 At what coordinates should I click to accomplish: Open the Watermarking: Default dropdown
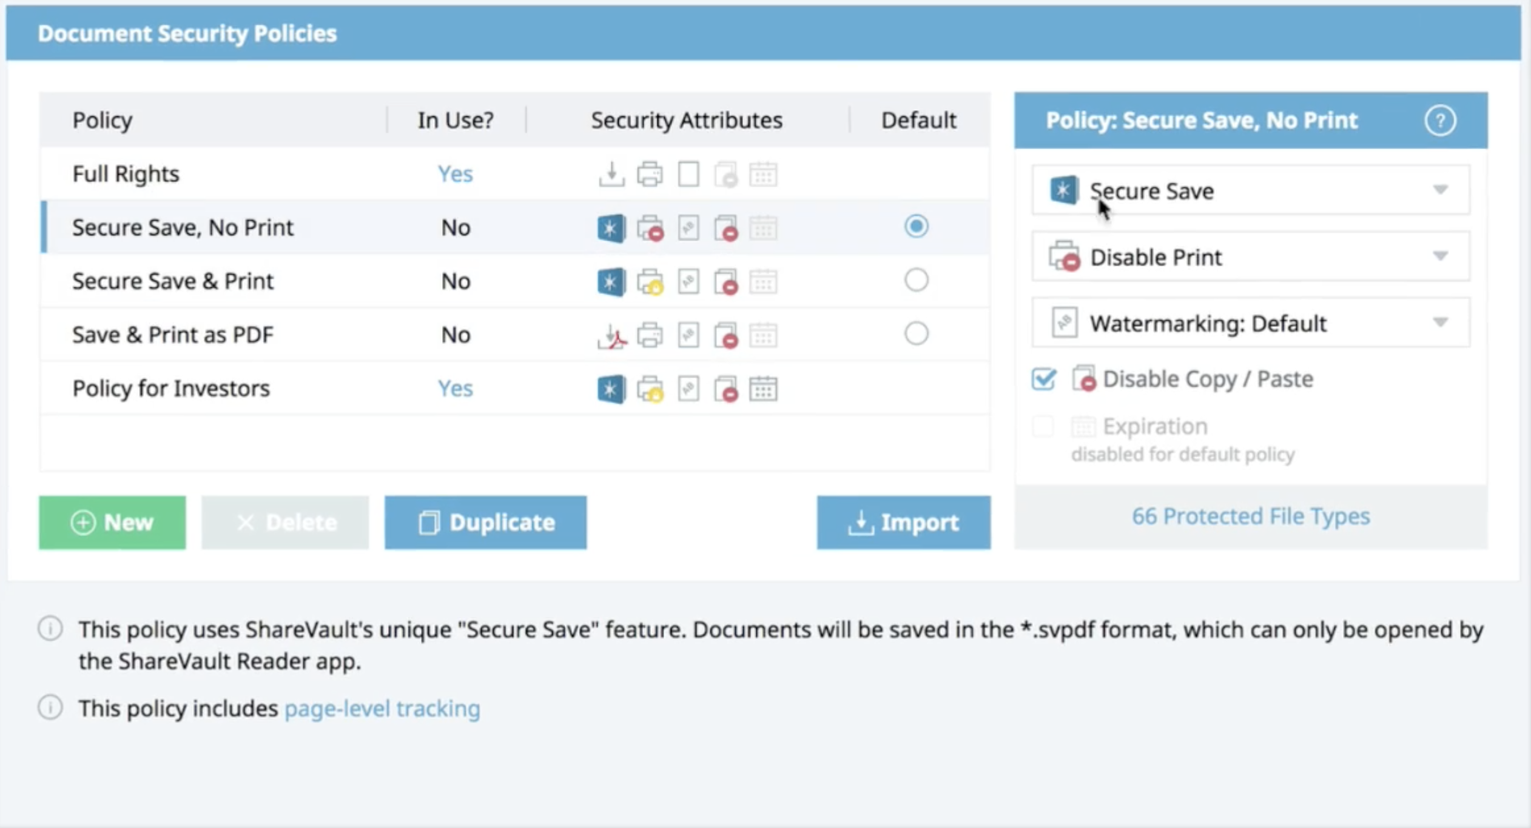(x=1251, y=322)
